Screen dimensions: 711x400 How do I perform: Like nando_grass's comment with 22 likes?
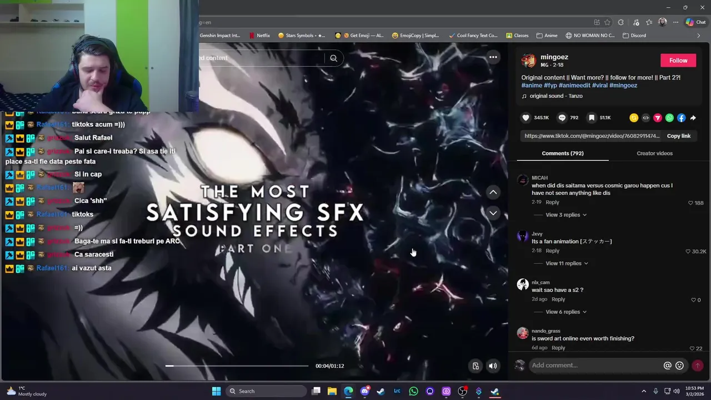point(692,348)
